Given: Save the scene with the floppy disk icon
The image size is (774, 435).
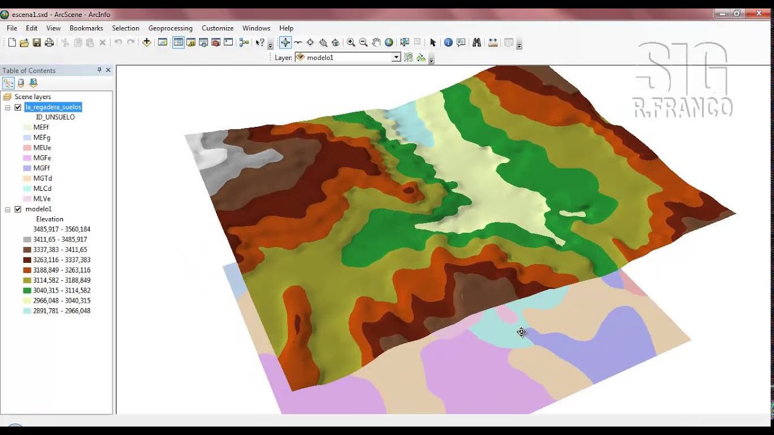Looking at the screenshot, I should [x=37, y=42].
